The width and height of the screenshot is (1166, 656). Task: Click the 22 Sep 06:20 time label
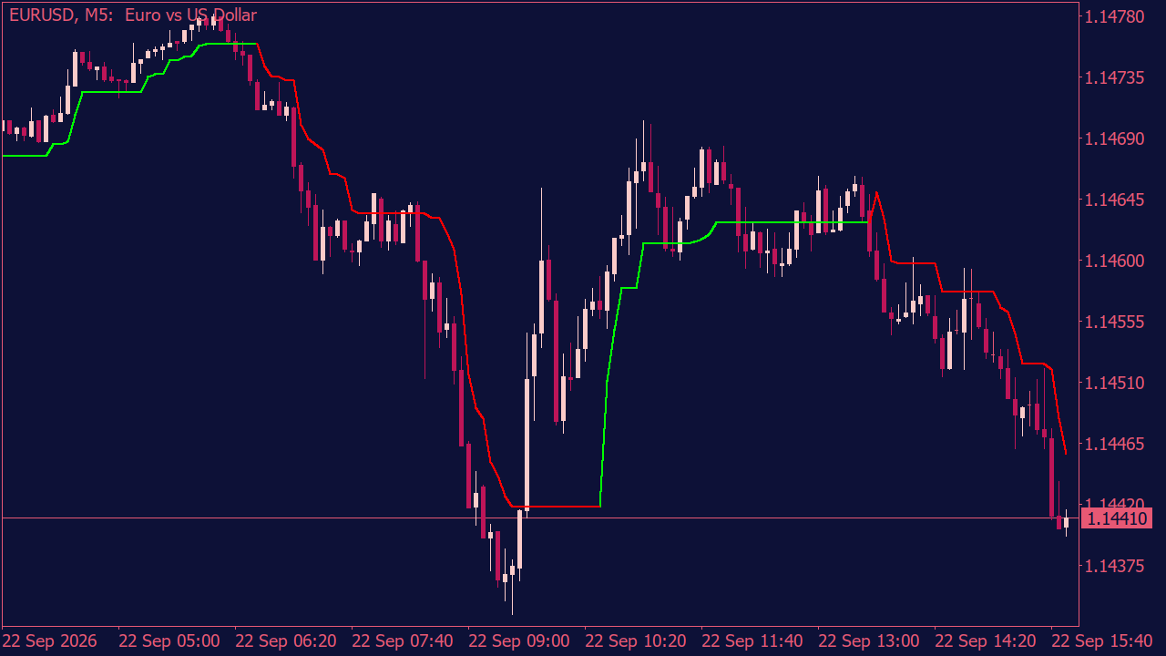286,641
